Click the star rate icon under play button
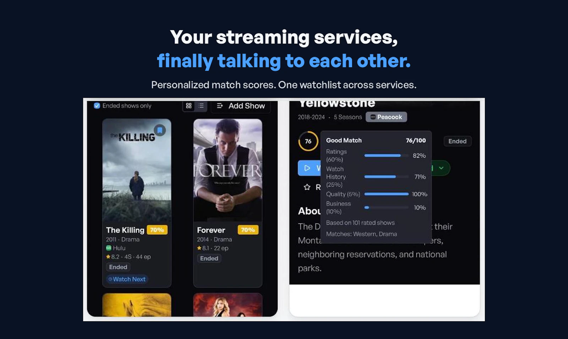The image size is (568, 339). pos(307,187)
